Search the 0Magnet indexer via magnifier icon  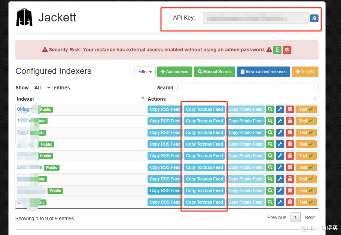point(270,109)
